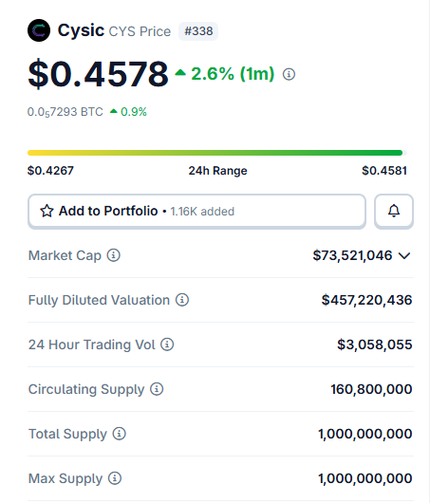This screenshot has width=430, height=503.
Task: Click the Cysic coin name heading
Action: pos(81,30)
